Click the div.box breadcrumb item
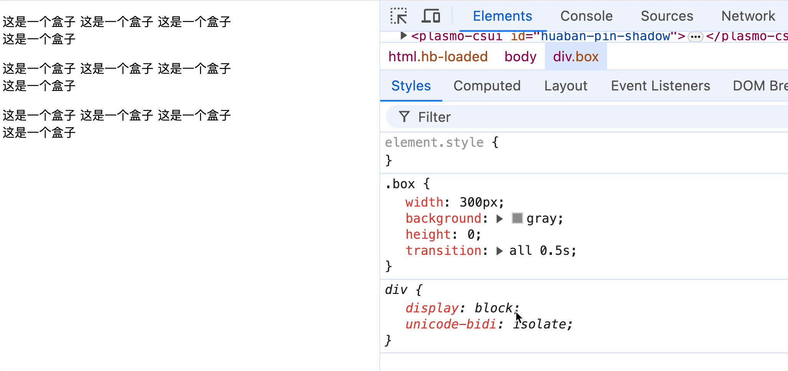The image size is (788, 371). tap(576, 57)
